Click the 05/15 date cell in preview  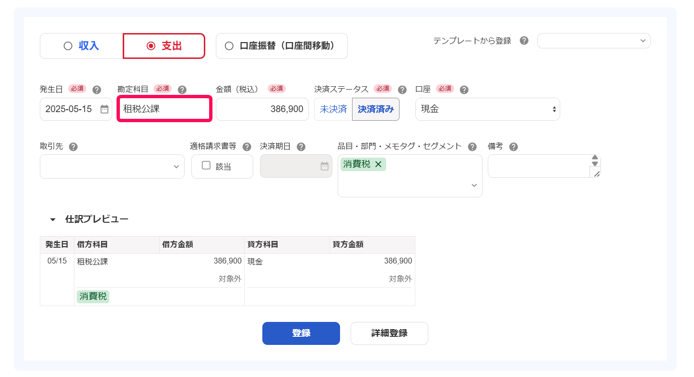pyautogui.click(x=57, y=261)
